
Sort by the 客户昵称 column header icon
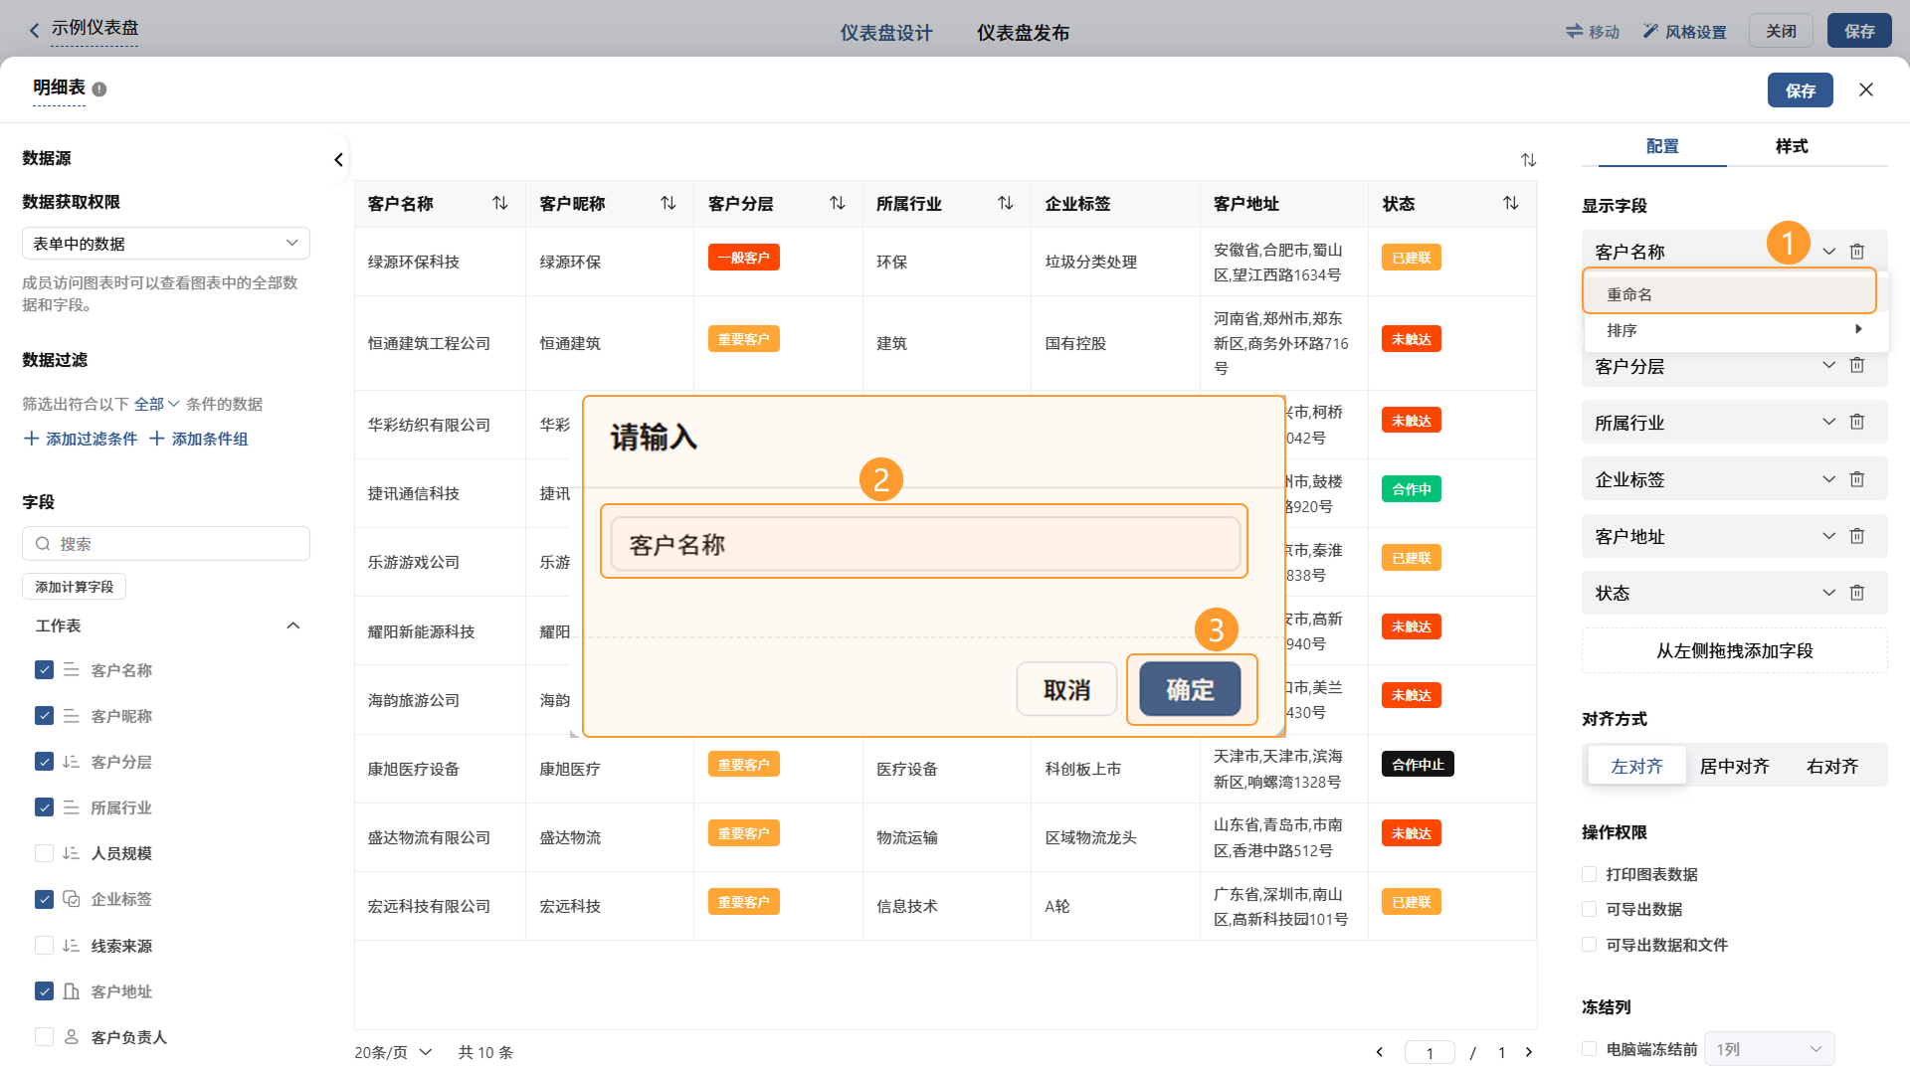[668, 203]
